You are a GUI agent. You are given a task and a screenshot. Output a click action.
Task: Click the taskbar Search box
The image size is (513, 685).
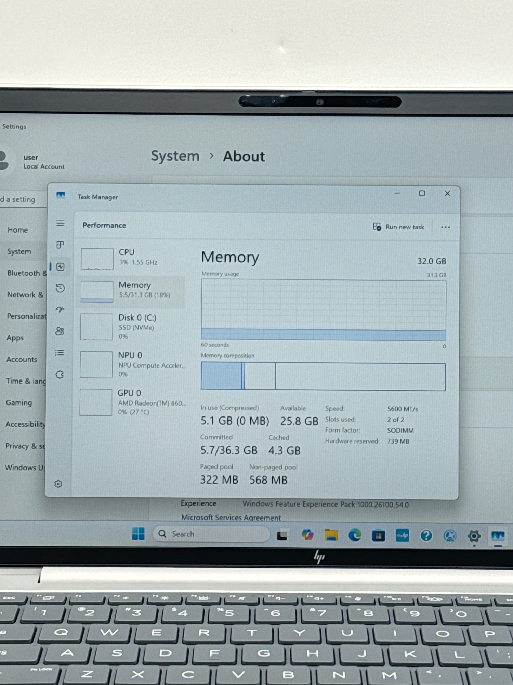[211, 534]
